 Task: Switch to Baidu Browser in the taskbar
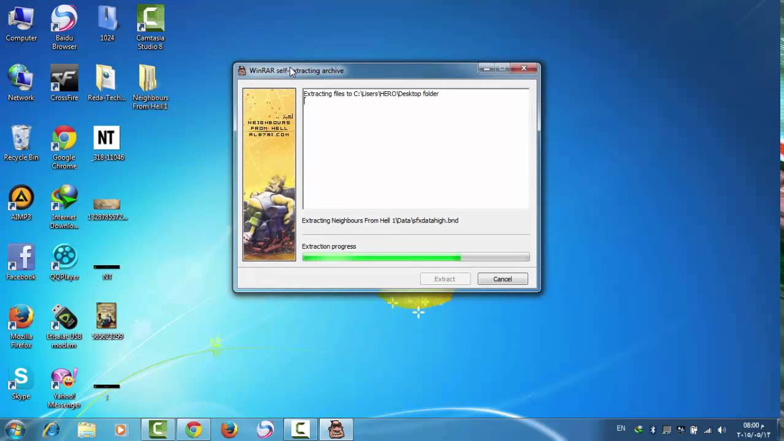(x=265, y=429)
